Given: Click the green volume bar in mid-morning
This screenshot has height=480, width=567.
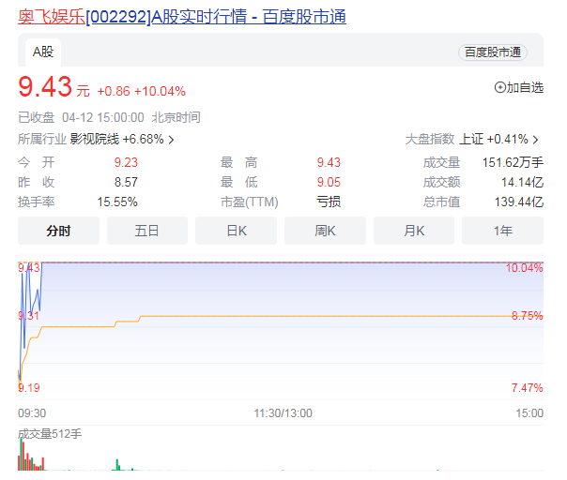Looking at the screenshot, I should pos(117,464).
